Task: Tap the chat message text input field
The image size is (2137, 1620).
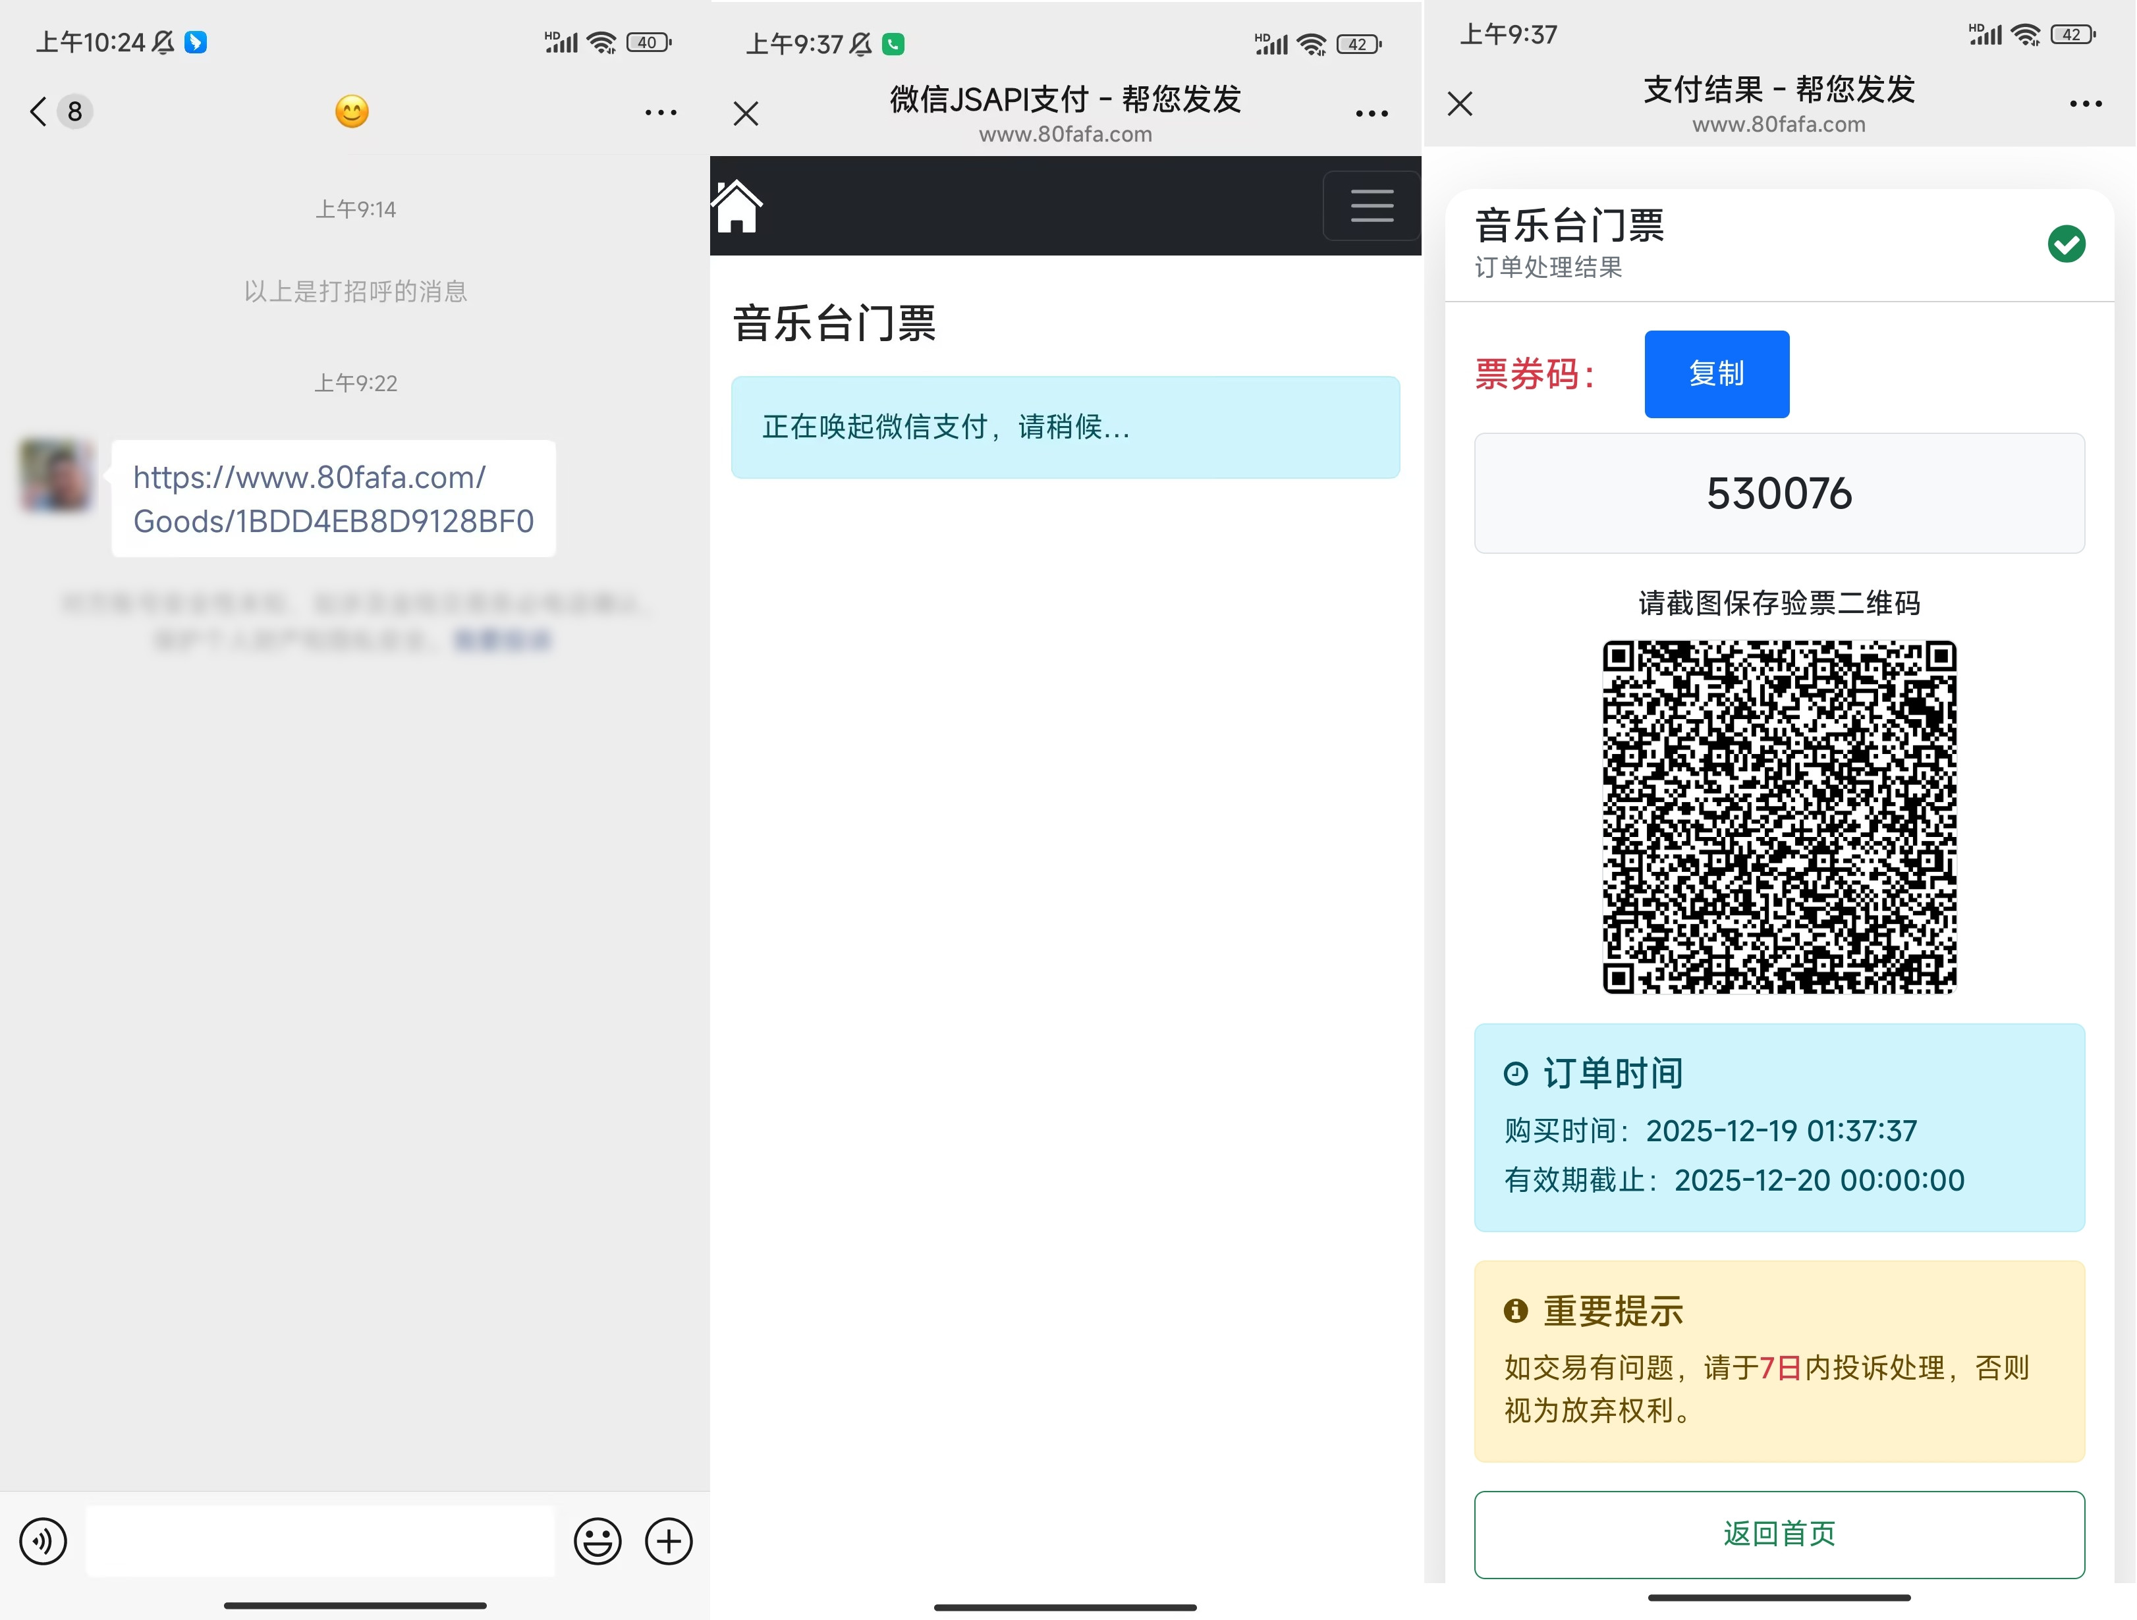Action: click(x=319, y=1541)
